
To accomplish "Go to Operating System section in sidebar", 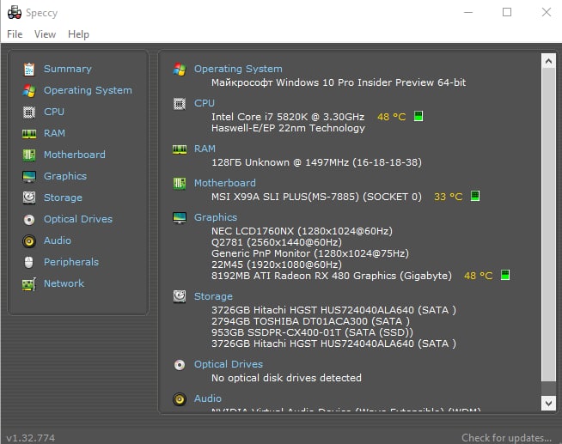I will point(88,90).
